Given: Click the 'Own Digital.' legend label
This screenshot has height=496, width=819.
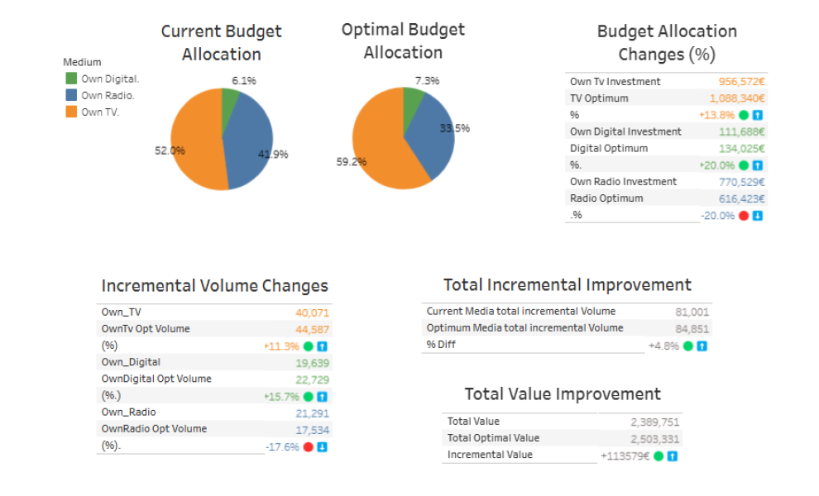Looking at the screenshot, I should tap(110, 79).
